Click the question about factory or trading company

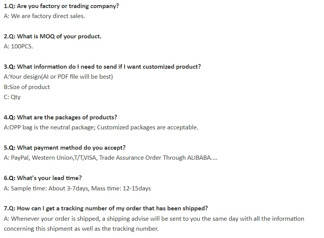pyautogui.click(x=61, y=6)
